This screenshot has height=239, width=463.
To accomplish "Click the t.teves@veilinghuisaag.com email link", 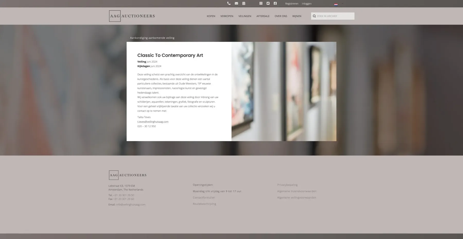I will pos(153,122).
